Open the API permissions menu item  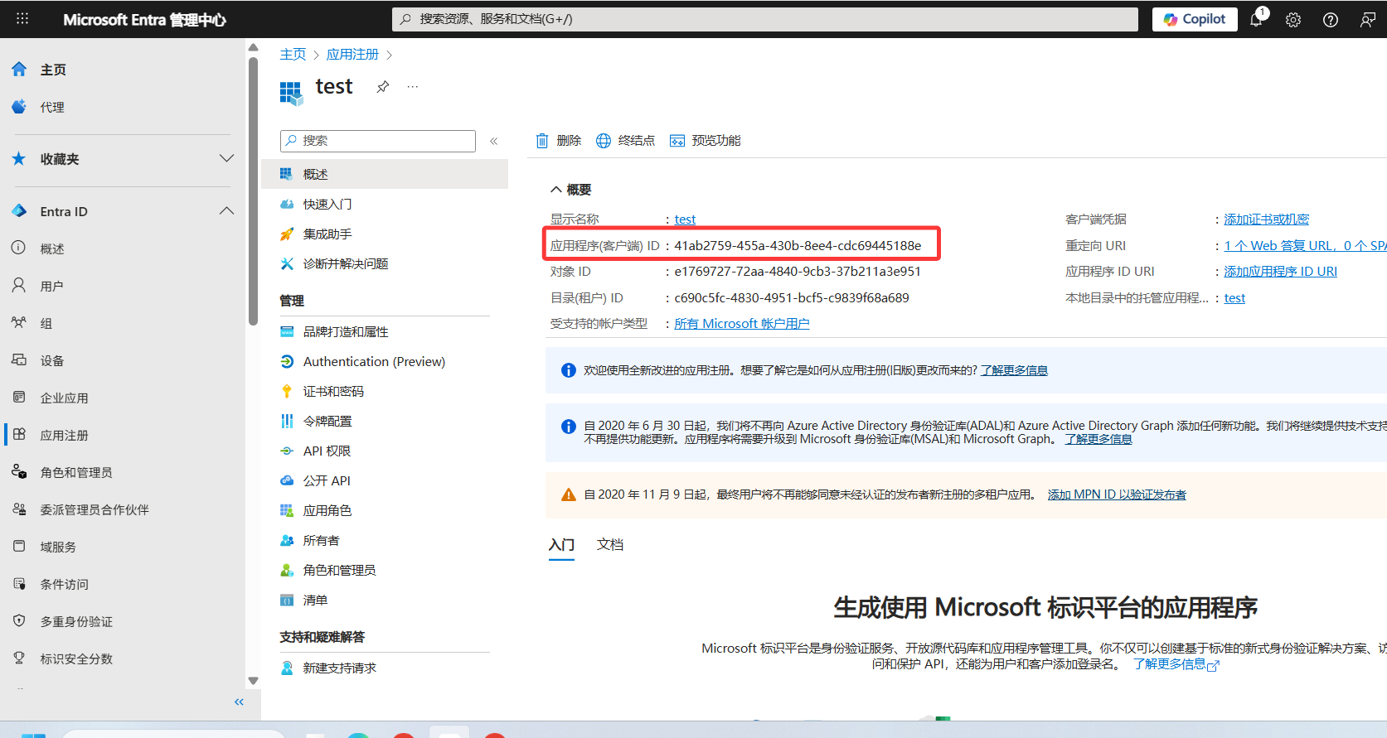pos(327,451)
